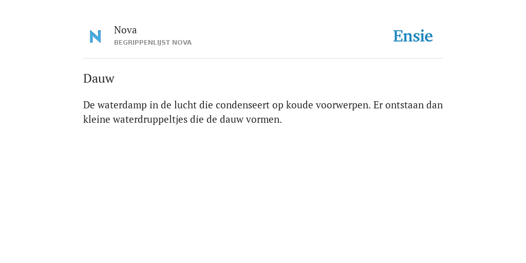Click the word Er in the first line
The height and width of the screenshot is (263, 526).
(378, 105)
